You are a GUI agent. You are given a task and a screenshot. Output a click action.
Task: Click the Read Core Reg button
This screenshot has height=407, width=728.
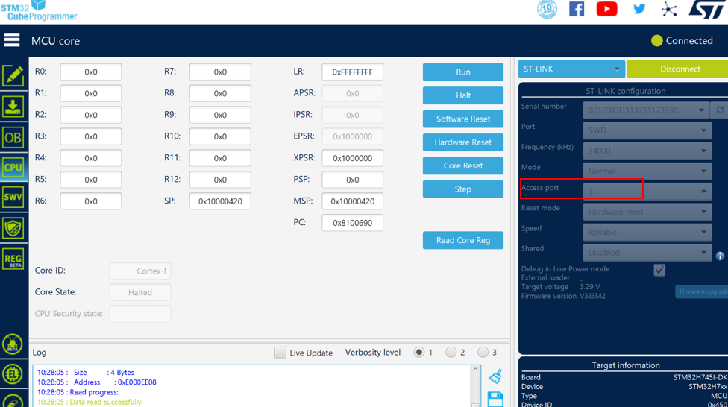(x=463, y=240)
